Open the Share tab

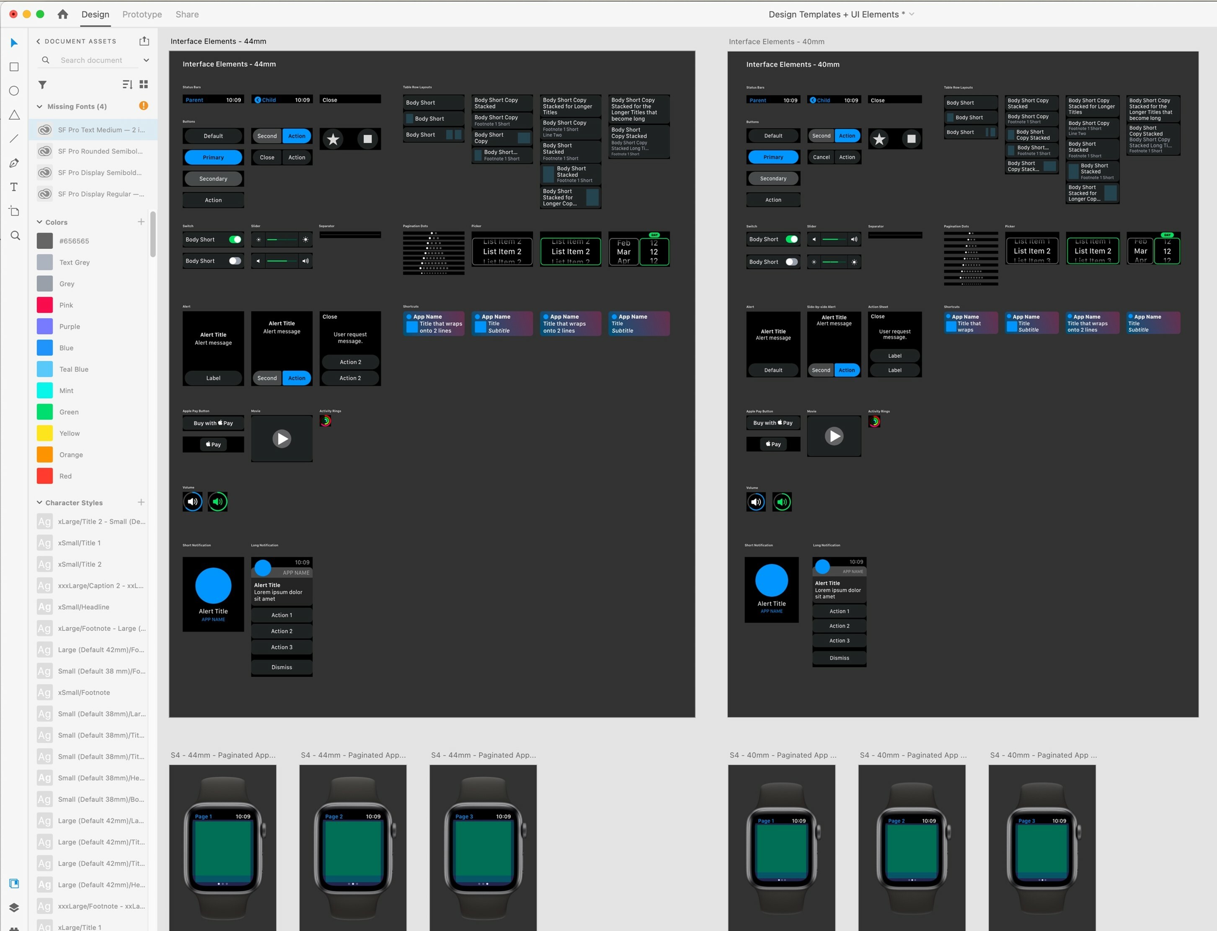point(187,14)
